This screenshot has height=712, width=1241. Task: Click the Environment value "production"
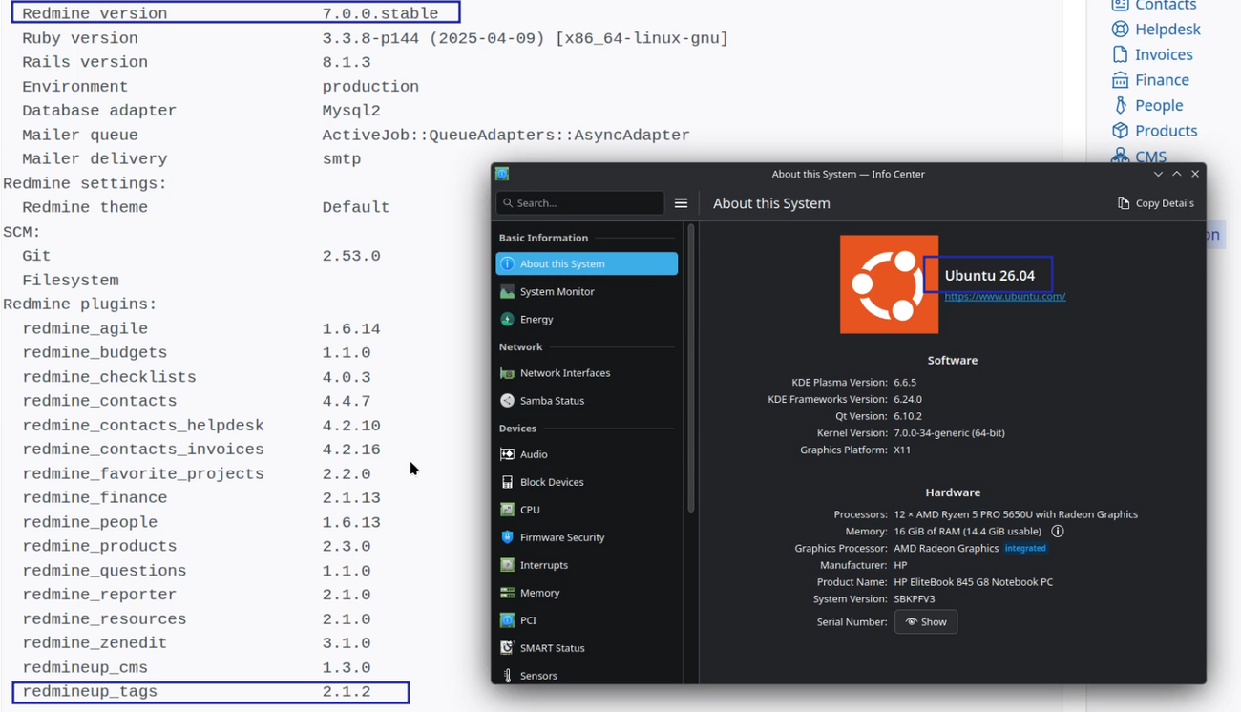coord(370,87)
